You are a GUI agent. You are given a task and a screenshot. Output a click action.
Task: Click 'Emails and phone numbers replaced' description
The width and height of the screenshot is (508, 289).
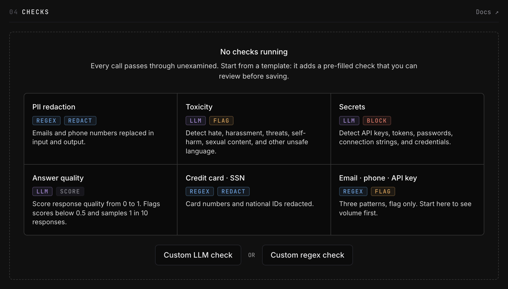(x=93, y=138)
